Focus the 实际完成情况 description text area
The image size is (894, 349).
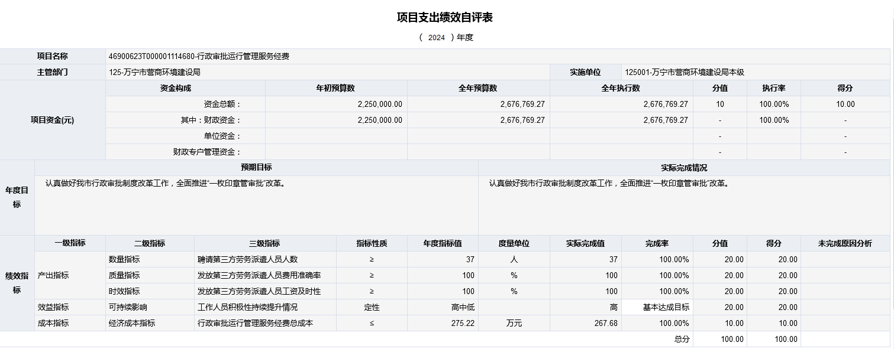(683, 205)
